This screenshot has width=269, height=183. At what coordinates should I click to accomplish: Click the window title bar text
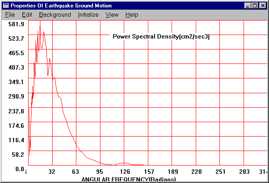(61, 6)
